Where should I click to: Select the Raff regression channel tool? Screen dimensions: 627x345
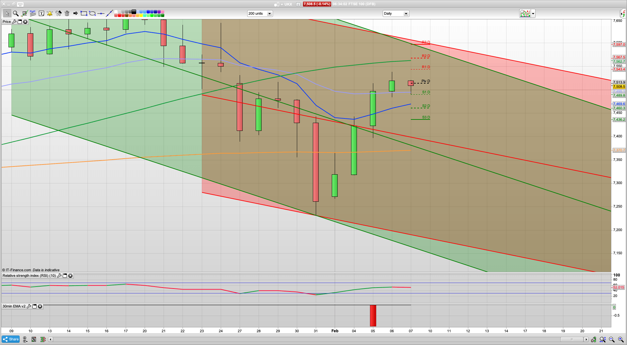(33, 13)
